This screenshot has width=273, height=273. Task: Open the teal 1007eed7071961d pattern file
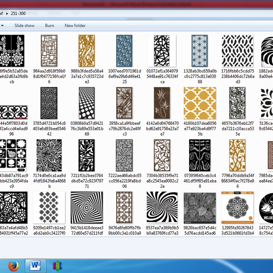click(124, 51)
